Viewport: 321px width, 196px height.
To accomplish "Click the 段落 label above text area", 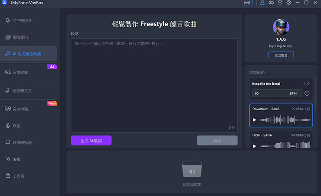I will pos(75,33).
